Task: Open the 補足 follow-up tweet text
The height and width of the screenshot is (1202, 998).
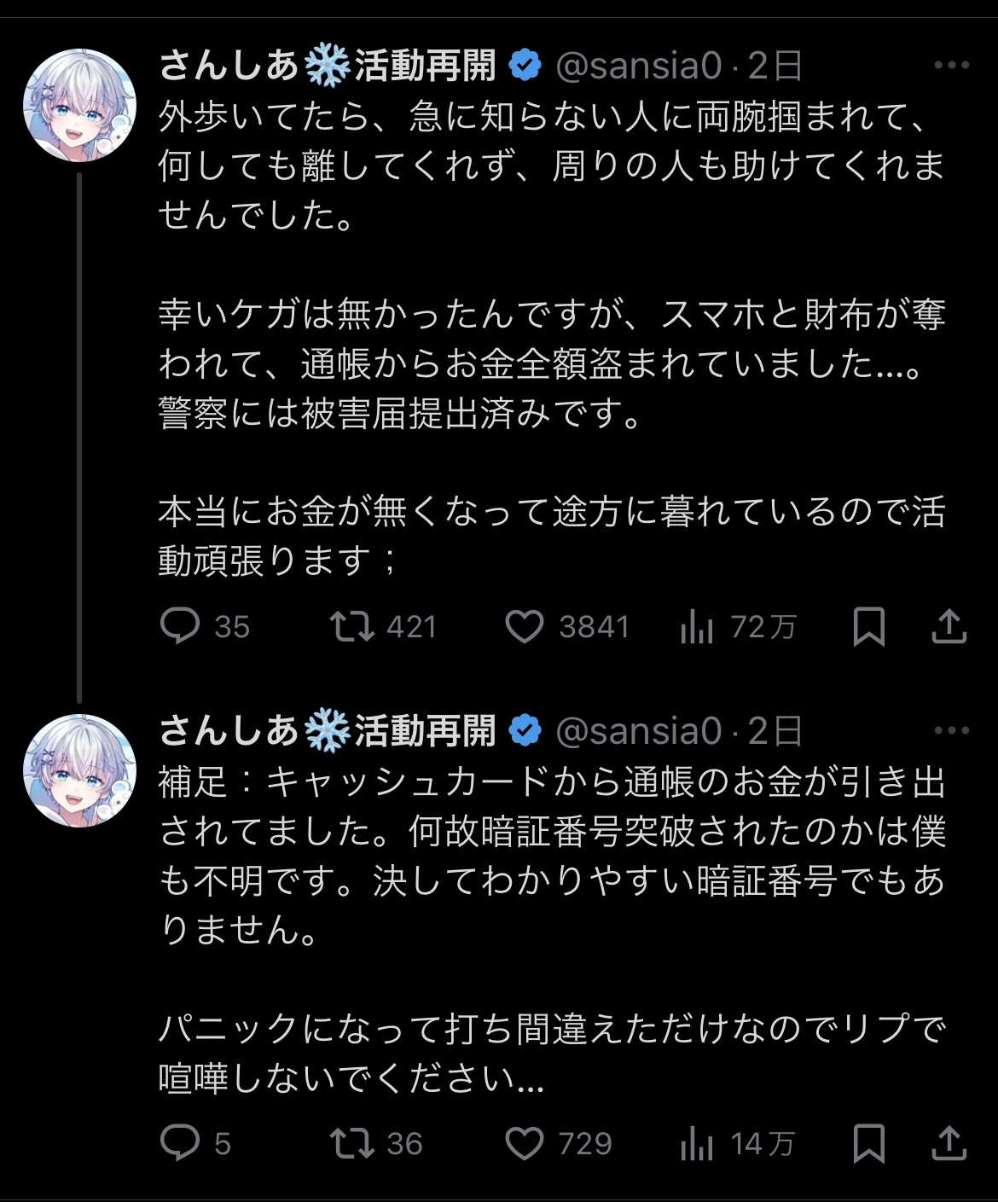Action: coord(553,930)
